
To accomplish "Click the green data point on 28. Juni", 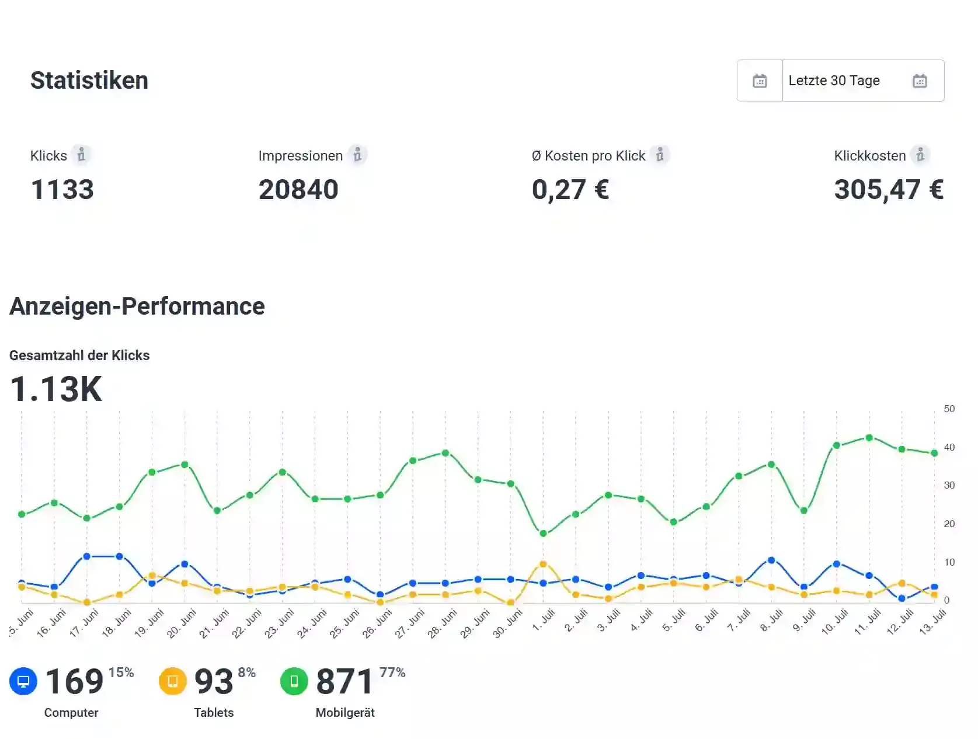I will click(x=446, y=453).
